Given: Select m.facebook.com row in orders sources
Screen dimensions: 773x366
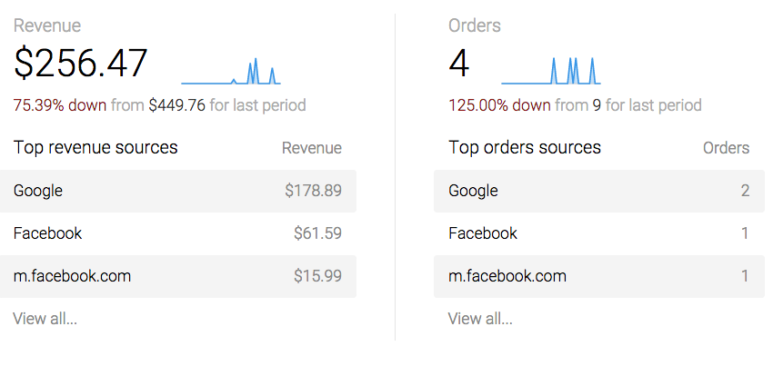Looking at the screenshot, I should (x=598, y=276).
